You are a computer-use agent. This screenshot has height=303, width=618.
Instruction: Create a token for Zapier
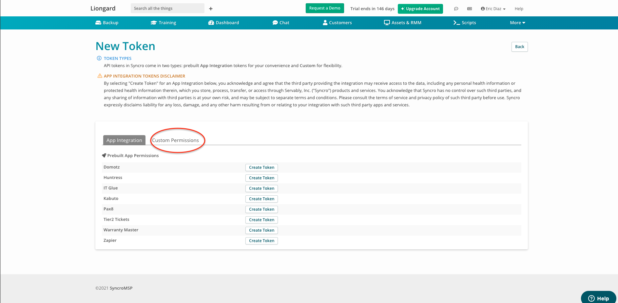click(x=261, y=241)
